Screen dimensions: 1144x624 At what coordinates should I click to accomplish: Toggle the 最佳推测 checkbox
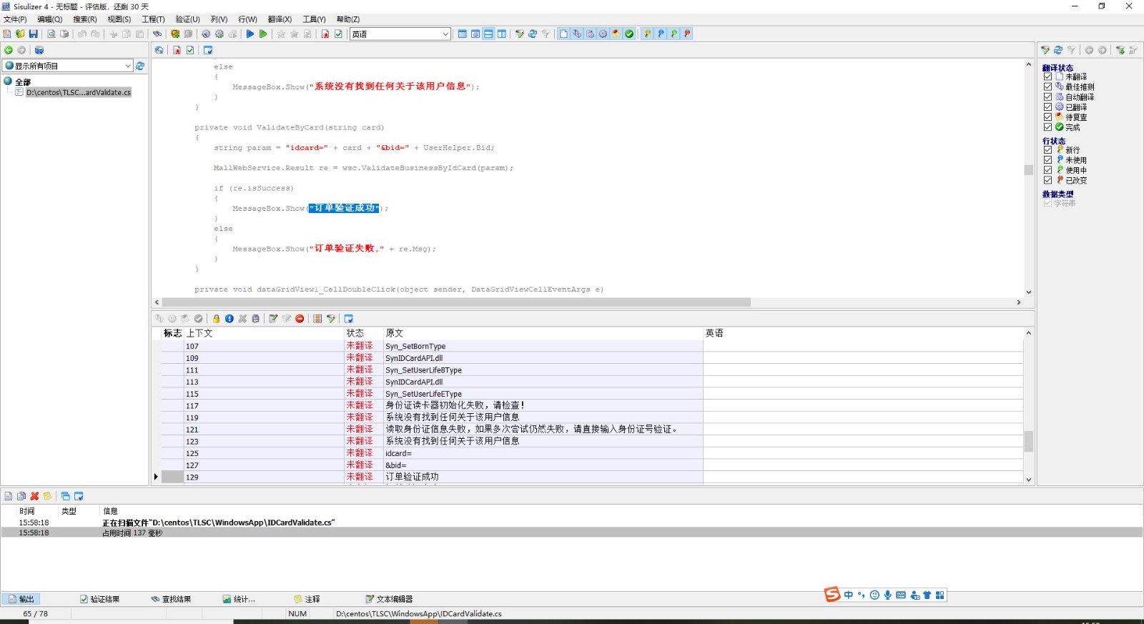pos(1047,86)
